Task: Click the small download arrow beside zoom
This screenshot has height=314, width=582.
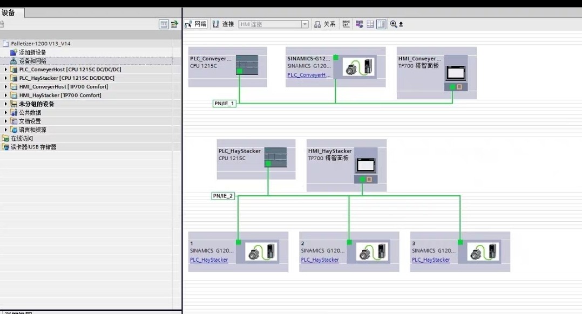Action: click(401, 24)
